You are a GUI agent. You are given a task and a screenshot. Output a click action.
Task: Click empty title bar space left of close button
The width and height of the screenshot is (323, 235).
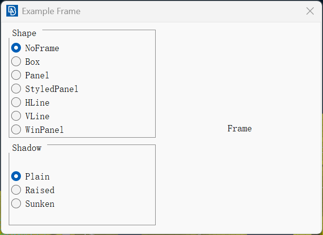pos(192,11)
